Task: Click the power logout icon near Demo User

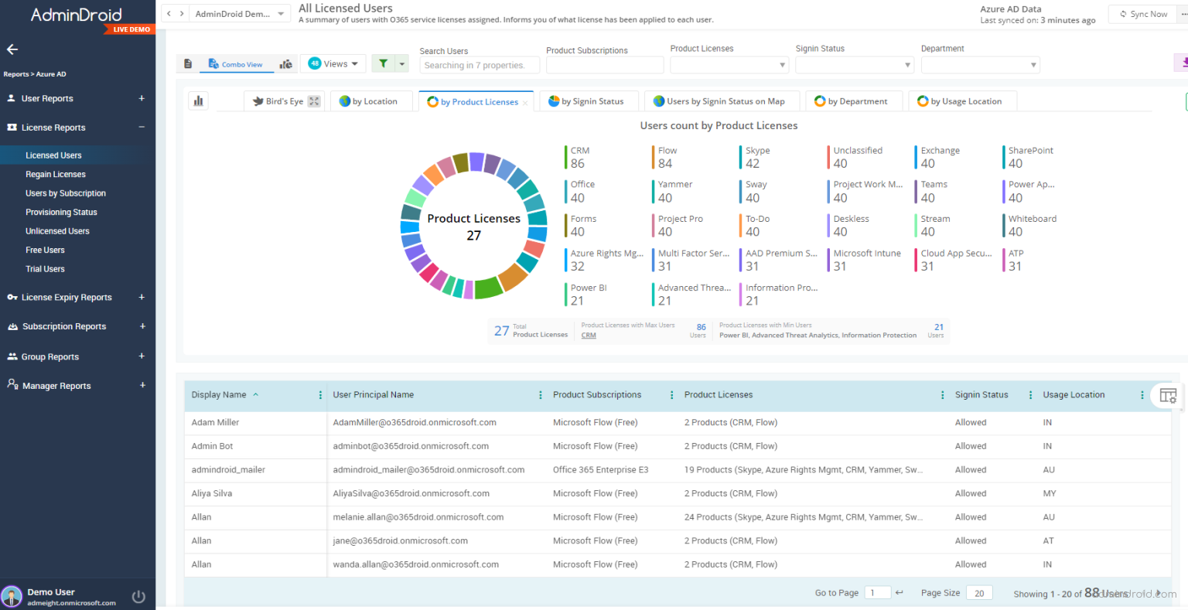Action: click(138, 596)
